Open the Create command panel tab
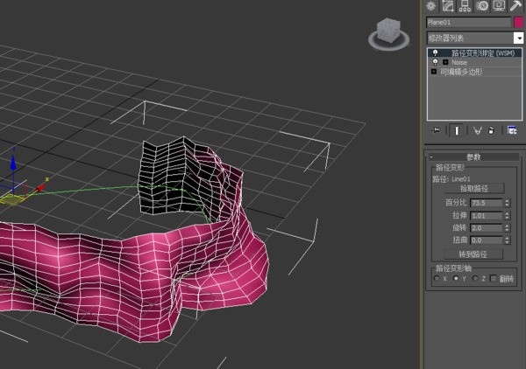The image size is (526, 369). tap(431, 6)
